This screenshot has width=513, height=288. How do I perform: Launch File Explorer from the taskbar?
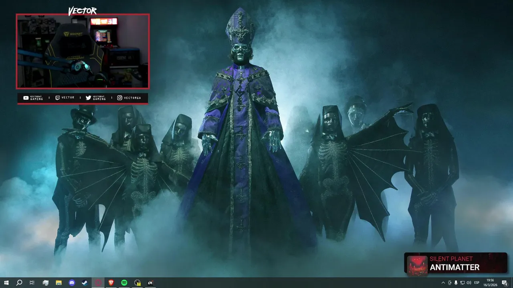tap(59, 283)
